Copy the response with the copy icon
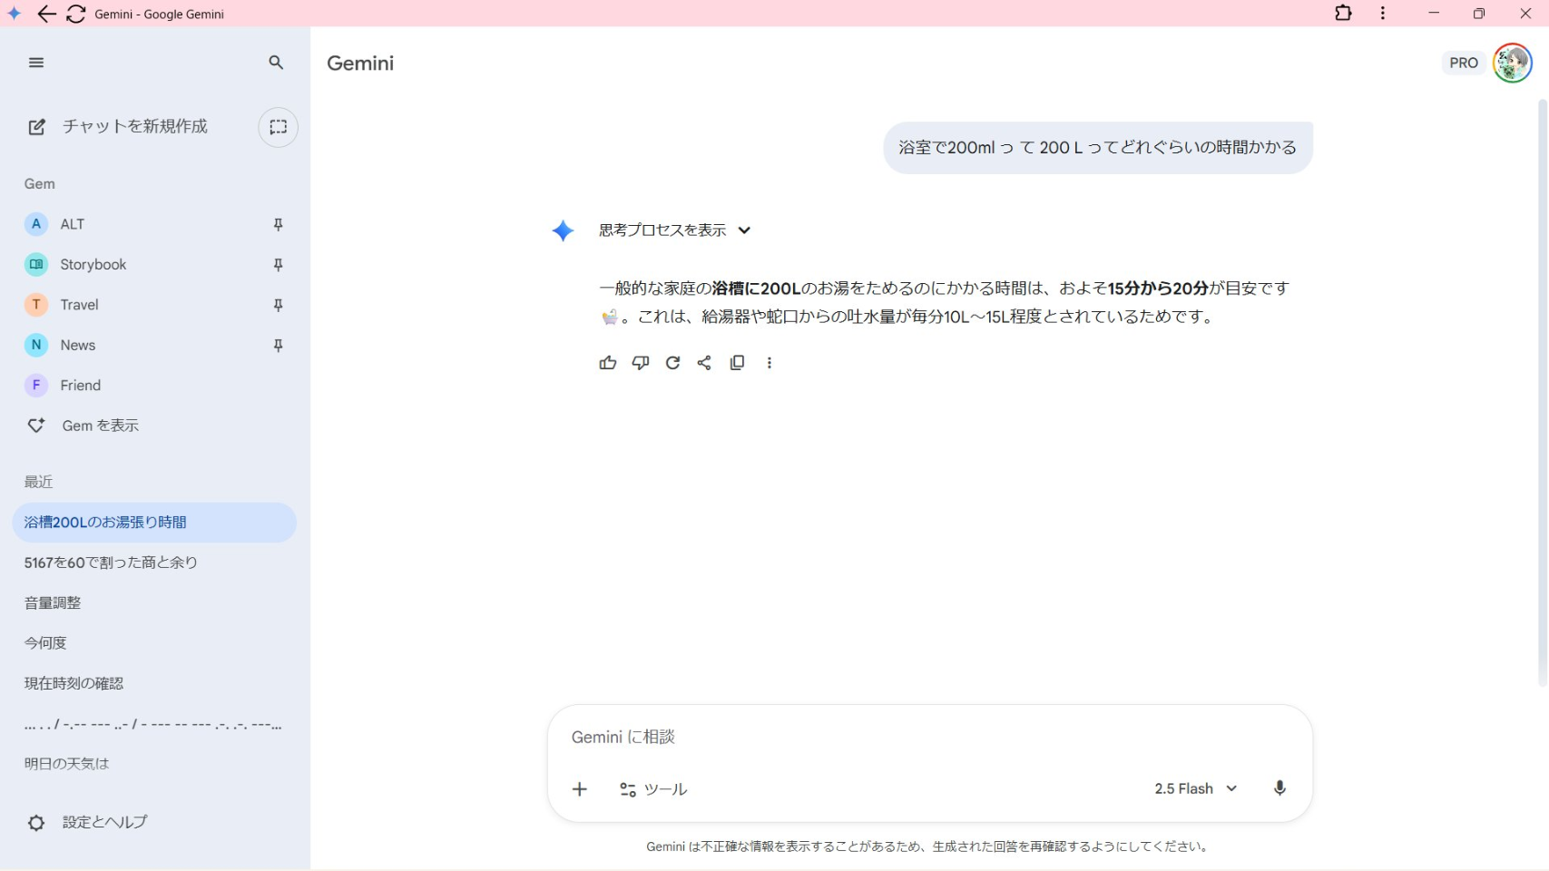Image resolution: width=1549 pixels, height=871 pixels. 737,363
